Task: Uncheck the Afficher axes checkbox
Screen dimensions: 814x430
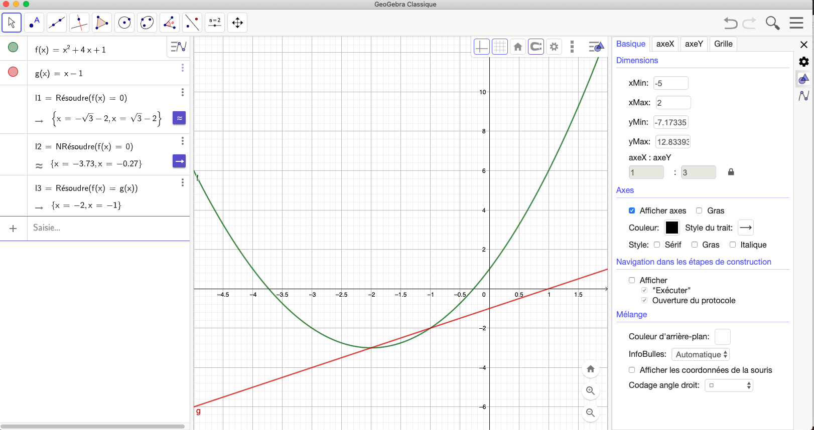Action: pyautogui.click(x=632, y=210)
